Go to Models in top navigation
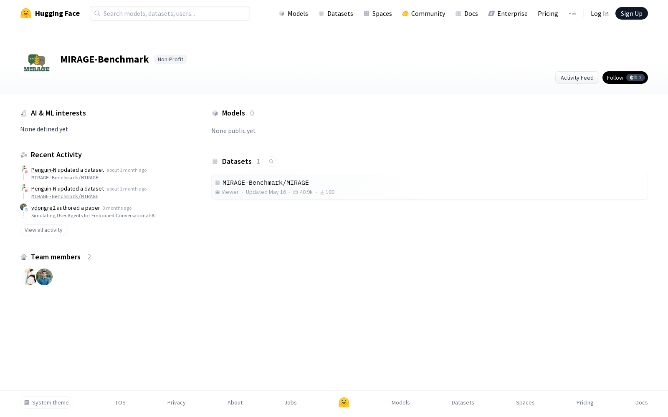 pyautogui.click(x=294, y=13)
